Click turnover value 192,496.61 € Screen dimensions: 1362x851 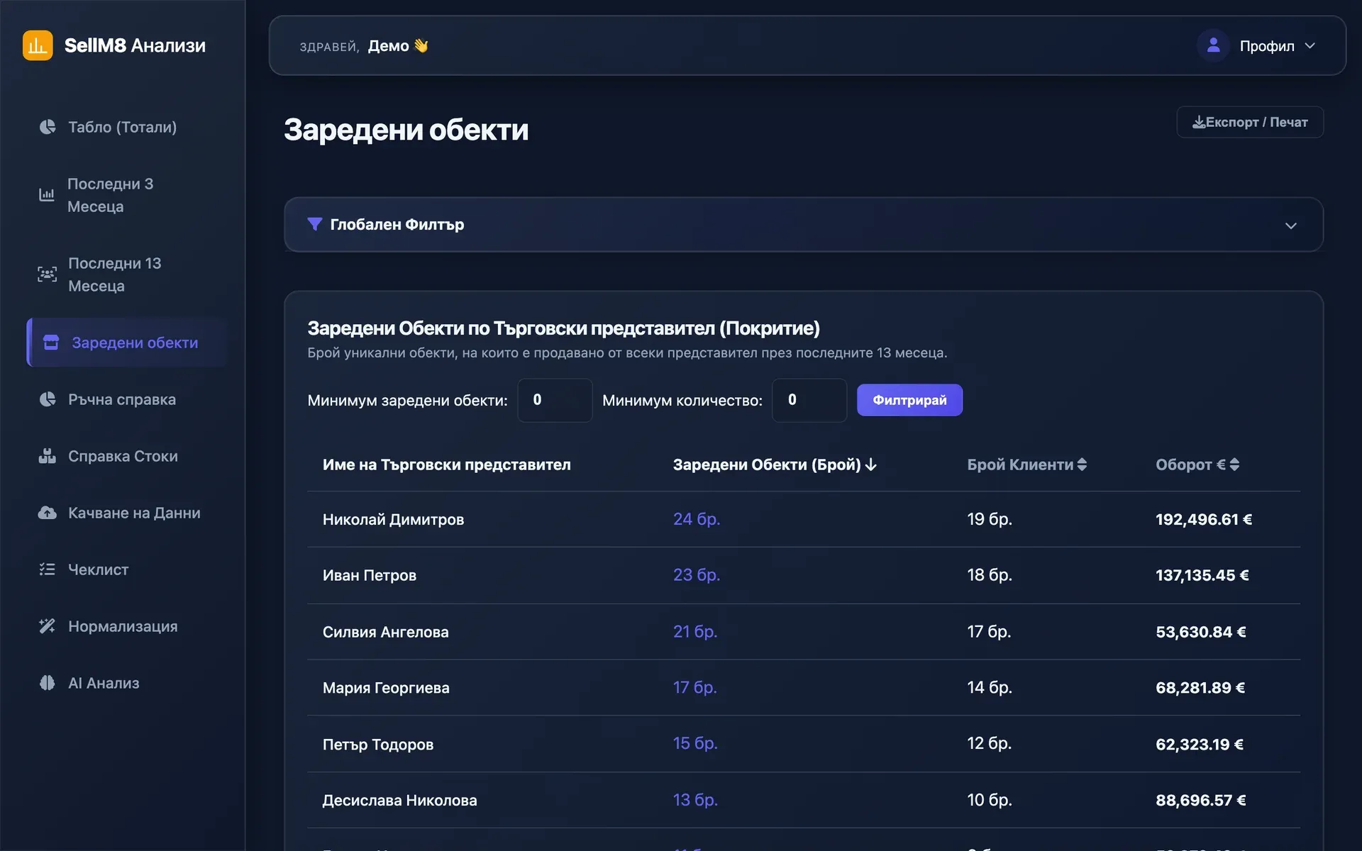(1204, 519)
